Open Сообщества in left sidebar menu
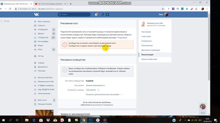The image size is (220, 123). (x=43, y=38)
